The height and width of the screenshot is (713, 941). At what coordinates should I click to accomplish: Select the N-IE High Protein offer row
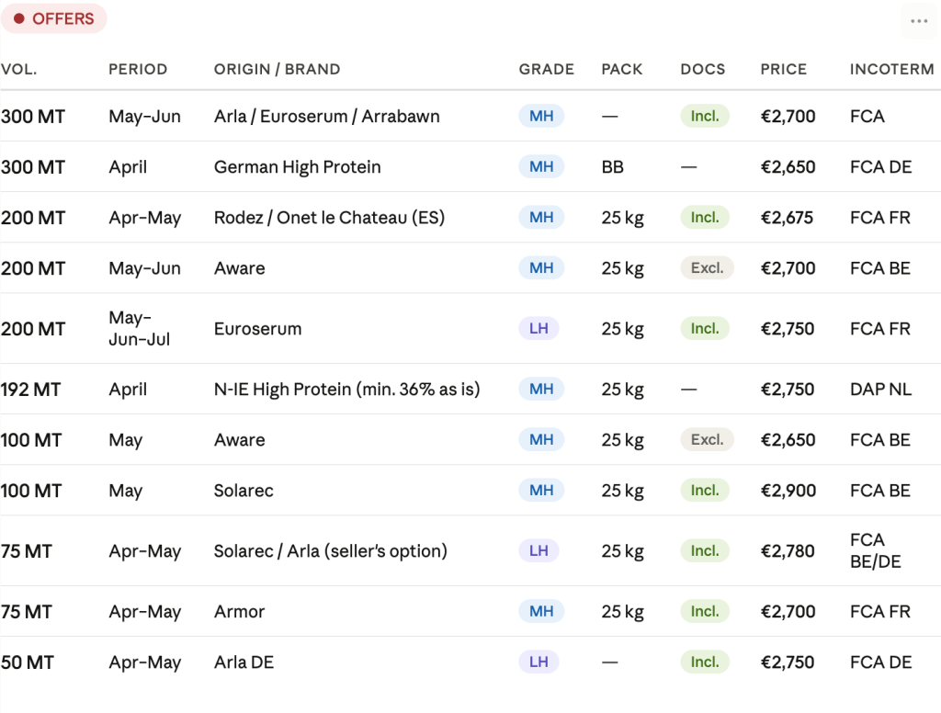pyautogui.click(x=470, y=389)
